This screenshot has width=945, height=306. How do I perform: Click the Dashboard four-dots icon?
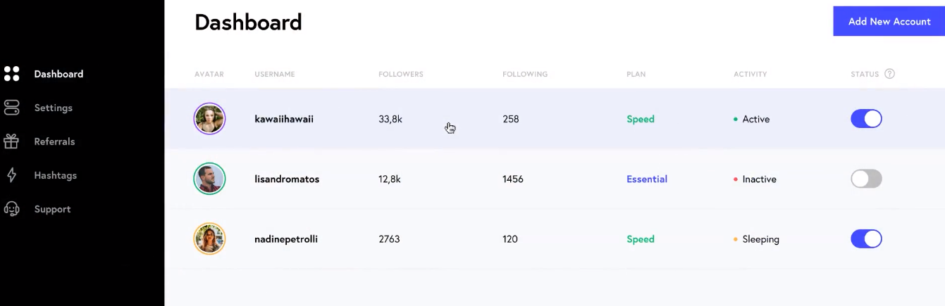[x=11, y=74]
